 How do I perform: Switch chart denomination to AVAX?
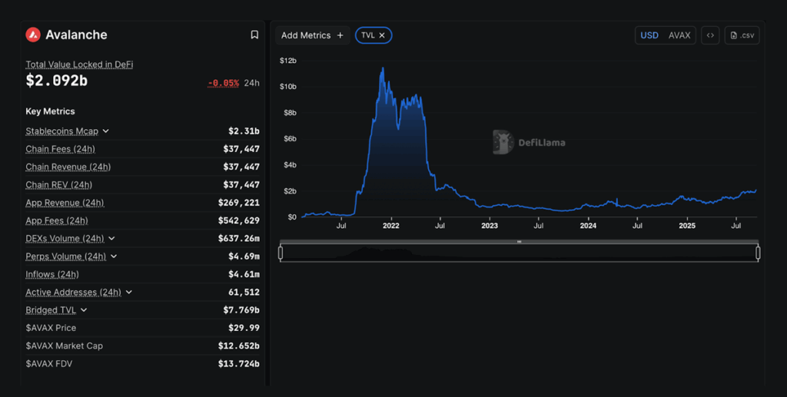click(679, 35)
